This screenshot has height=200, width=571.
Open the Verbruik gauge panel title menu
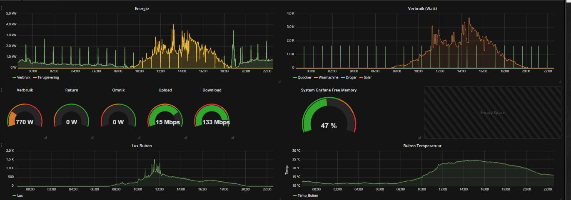[25, 90]
